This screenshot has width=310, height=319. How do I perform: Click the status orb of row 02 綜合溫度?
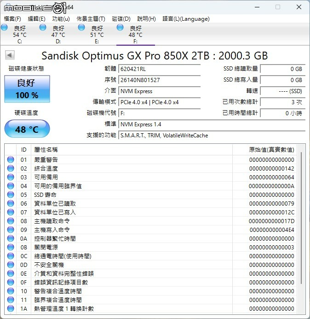tap(11, 168)
